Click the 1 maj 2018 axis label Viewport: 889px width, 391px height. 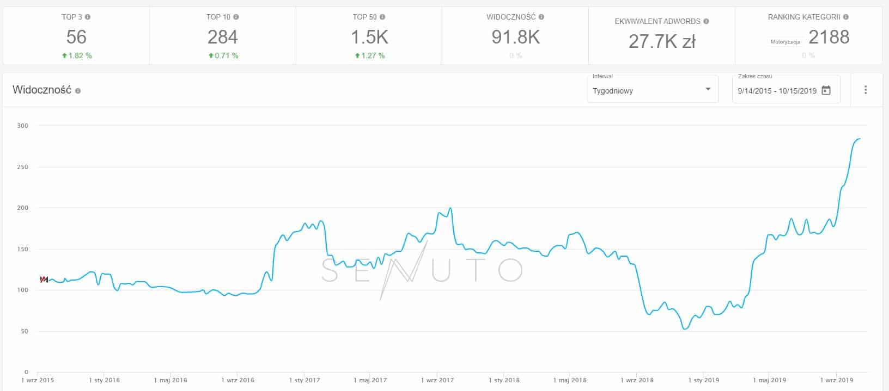pyautogui.click(x=570, y=380)
